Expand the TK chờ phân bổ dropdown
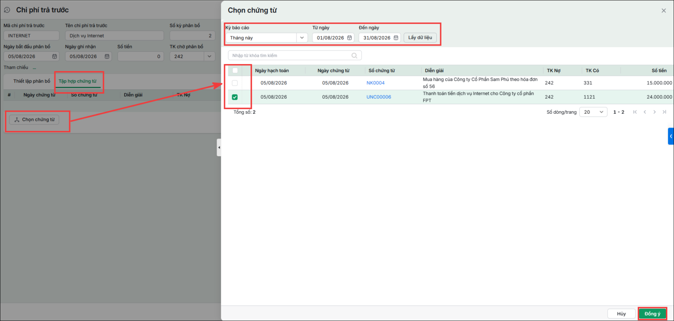Image resolution: width=674 pixels, height=321 pixels. [x=209, y=56]
